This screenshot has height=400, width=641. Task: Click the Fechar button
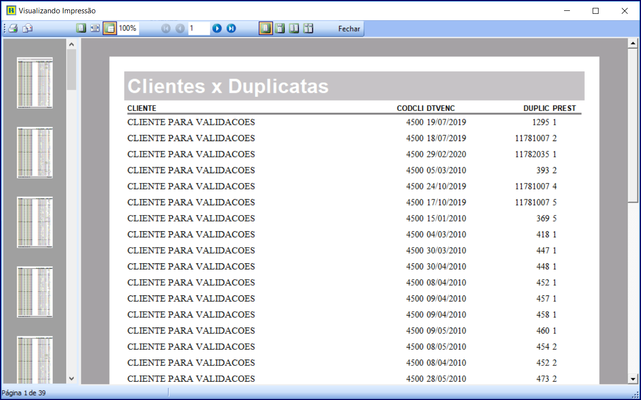tap(349, 29)
